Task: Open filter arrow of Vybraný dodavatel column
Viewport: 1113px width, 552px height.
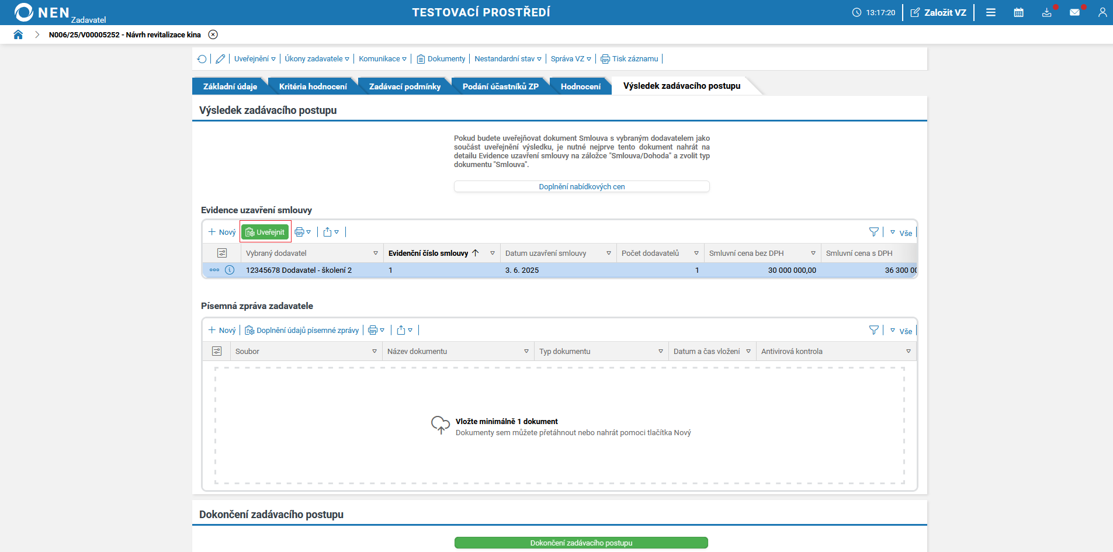Action: tap(376, 253)
